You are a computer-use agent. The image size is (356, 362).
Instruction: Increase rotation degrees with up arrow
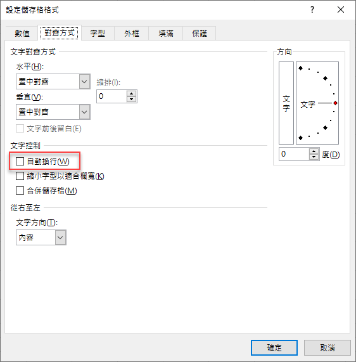314,152
